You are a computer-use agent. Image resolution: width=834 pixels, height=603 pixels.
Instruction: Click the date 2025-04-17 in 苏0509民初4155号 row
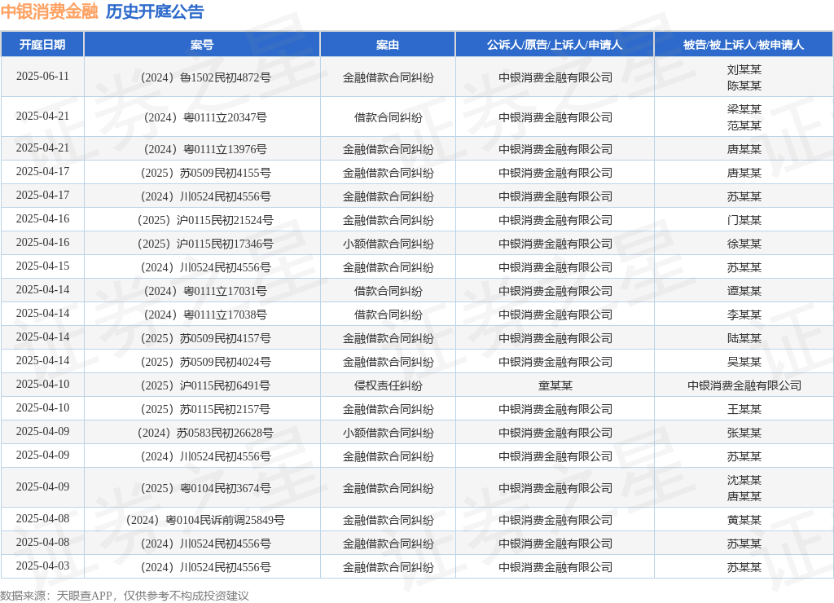[x=42, y=171]
